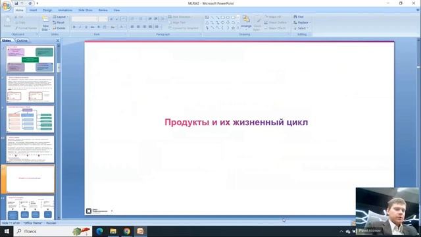The width and height of the screenshot is (421, 237).
Task: Open the Select dropdown in Editing
Action: click(x=301, y=28)
